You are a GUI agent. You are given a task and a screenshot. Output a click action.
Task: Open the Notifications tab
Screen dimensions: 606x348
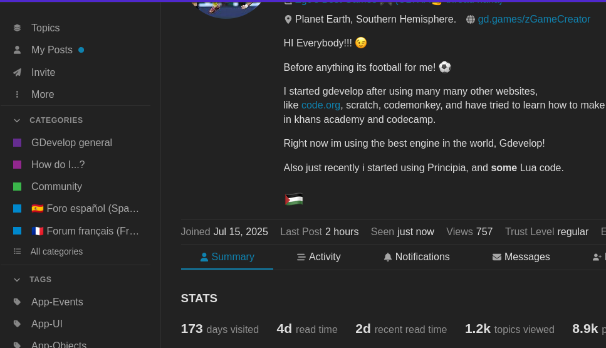coord(416,257)
